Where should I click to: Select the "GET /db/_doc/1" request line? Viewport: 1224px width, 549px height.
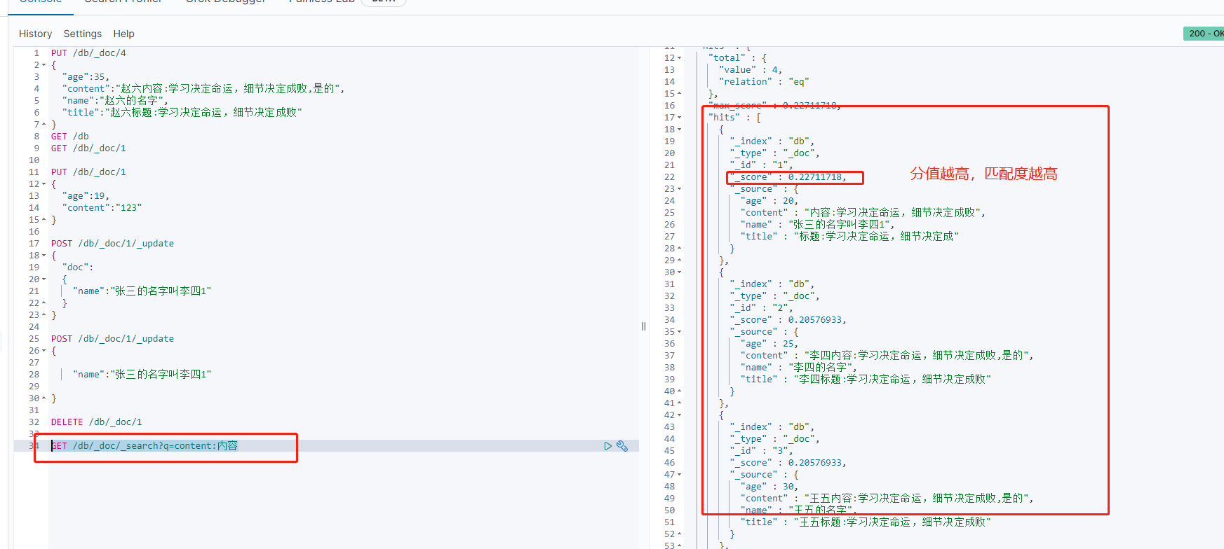pos(88,148)
